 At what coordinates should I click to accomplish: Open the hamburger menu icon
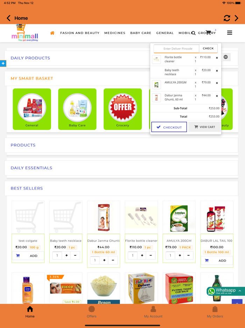(230, 33)
